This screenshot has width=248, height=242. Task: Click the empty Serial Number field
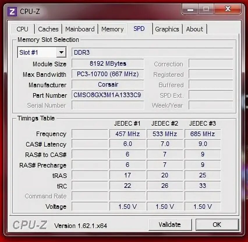coord(108,105)
